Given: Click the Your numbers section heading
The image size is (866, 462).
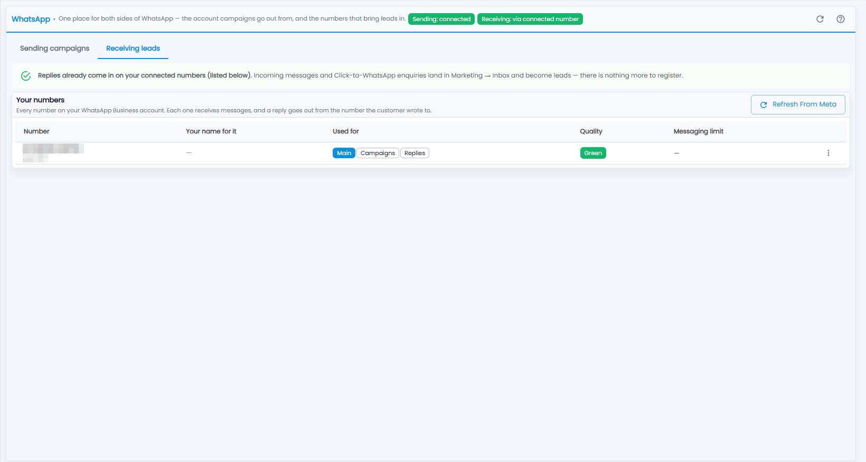Looking at the screenshot, I should (40, 100).
